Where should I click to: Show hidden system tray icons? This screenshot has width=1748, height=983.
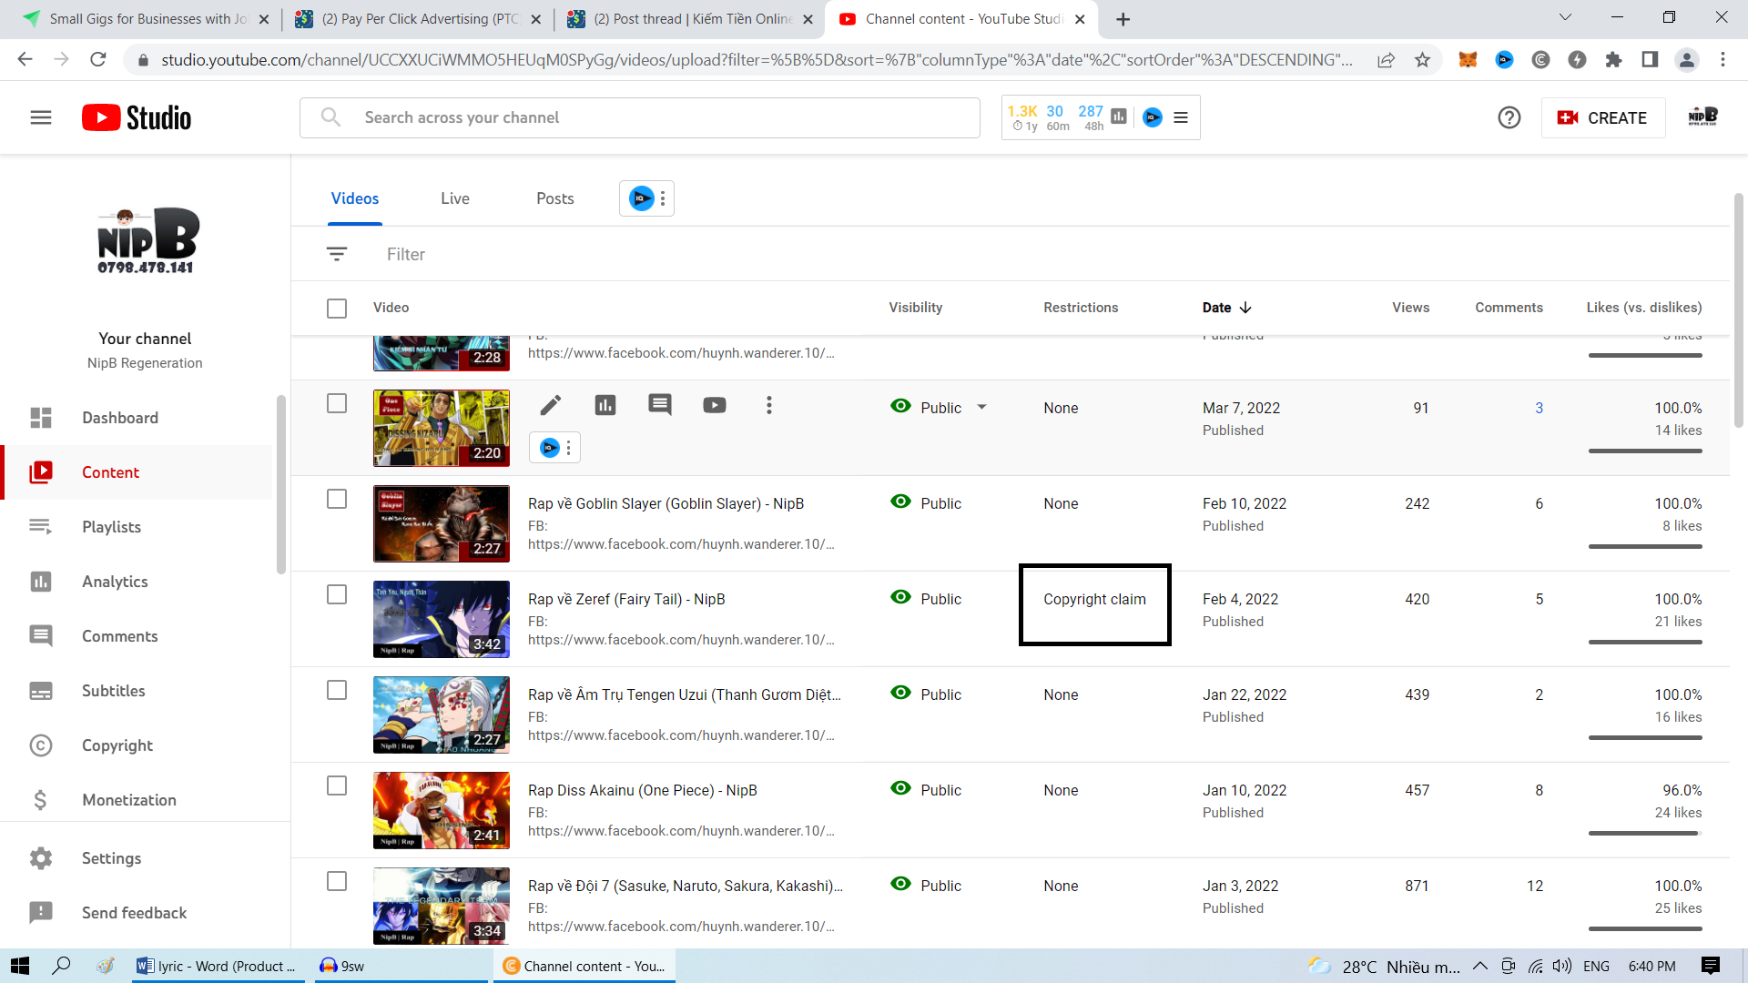(1480, 966)
